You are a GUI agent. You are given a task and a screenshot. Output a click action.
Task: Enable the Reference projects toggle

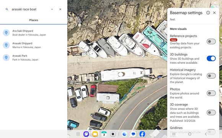(211, 42)
